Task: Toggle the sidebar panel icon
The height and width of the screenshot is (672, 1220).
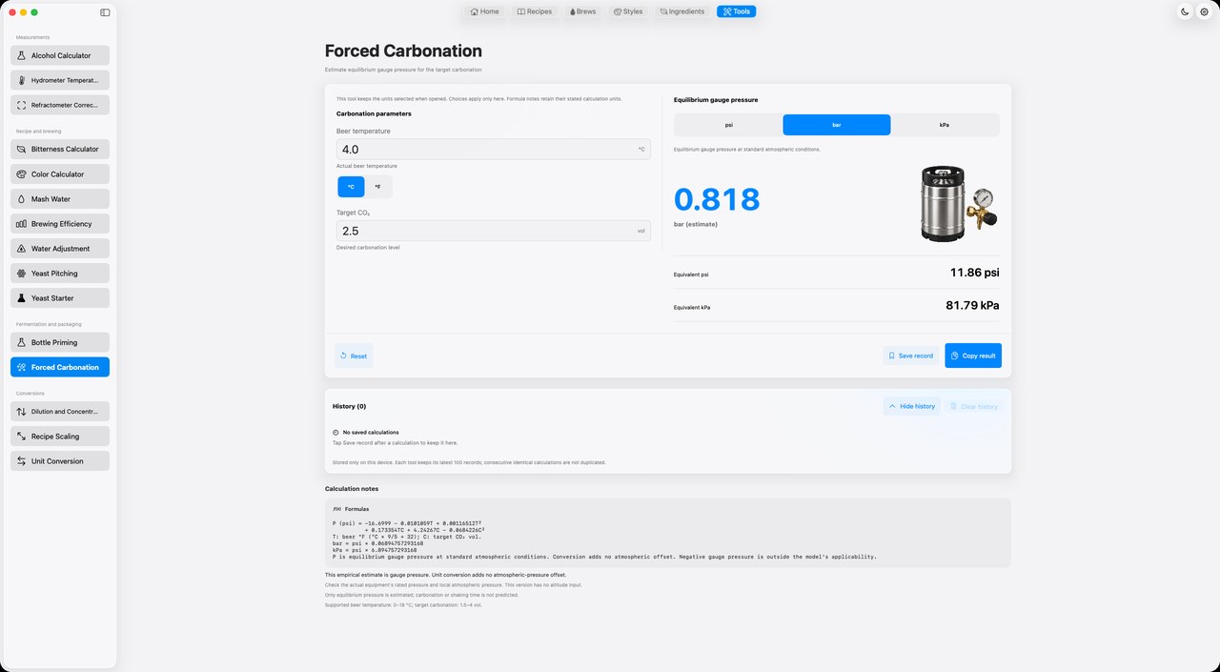Action: [105, 12]
